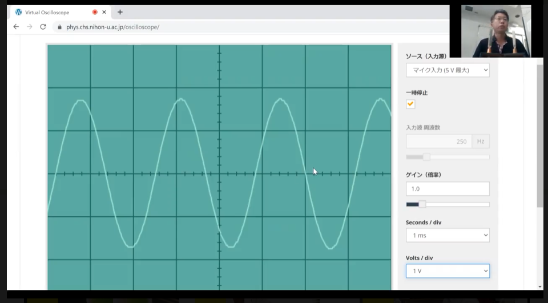Open the Volts / div dropdown

coord(448,271)
